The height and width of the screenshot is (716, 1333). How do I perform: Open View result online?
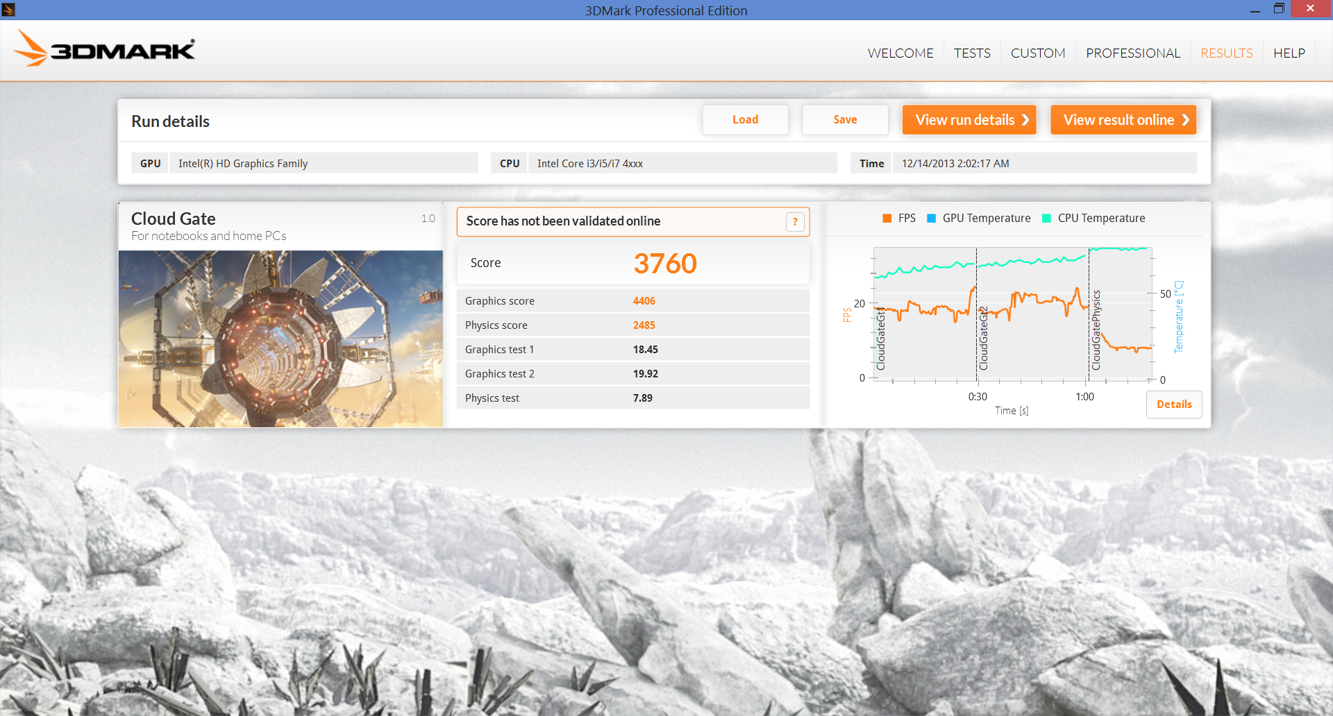(1123, 119)
